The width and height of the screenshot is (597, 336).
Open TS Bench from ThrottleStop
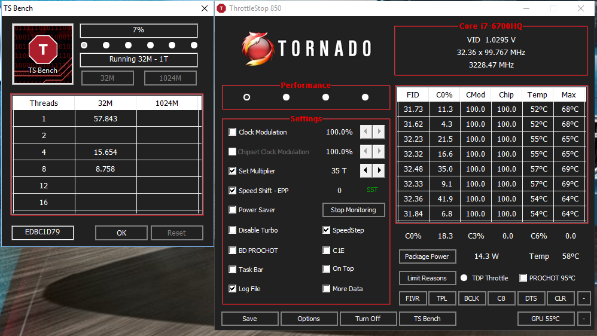pyautogui.click(x=427, y=319)
